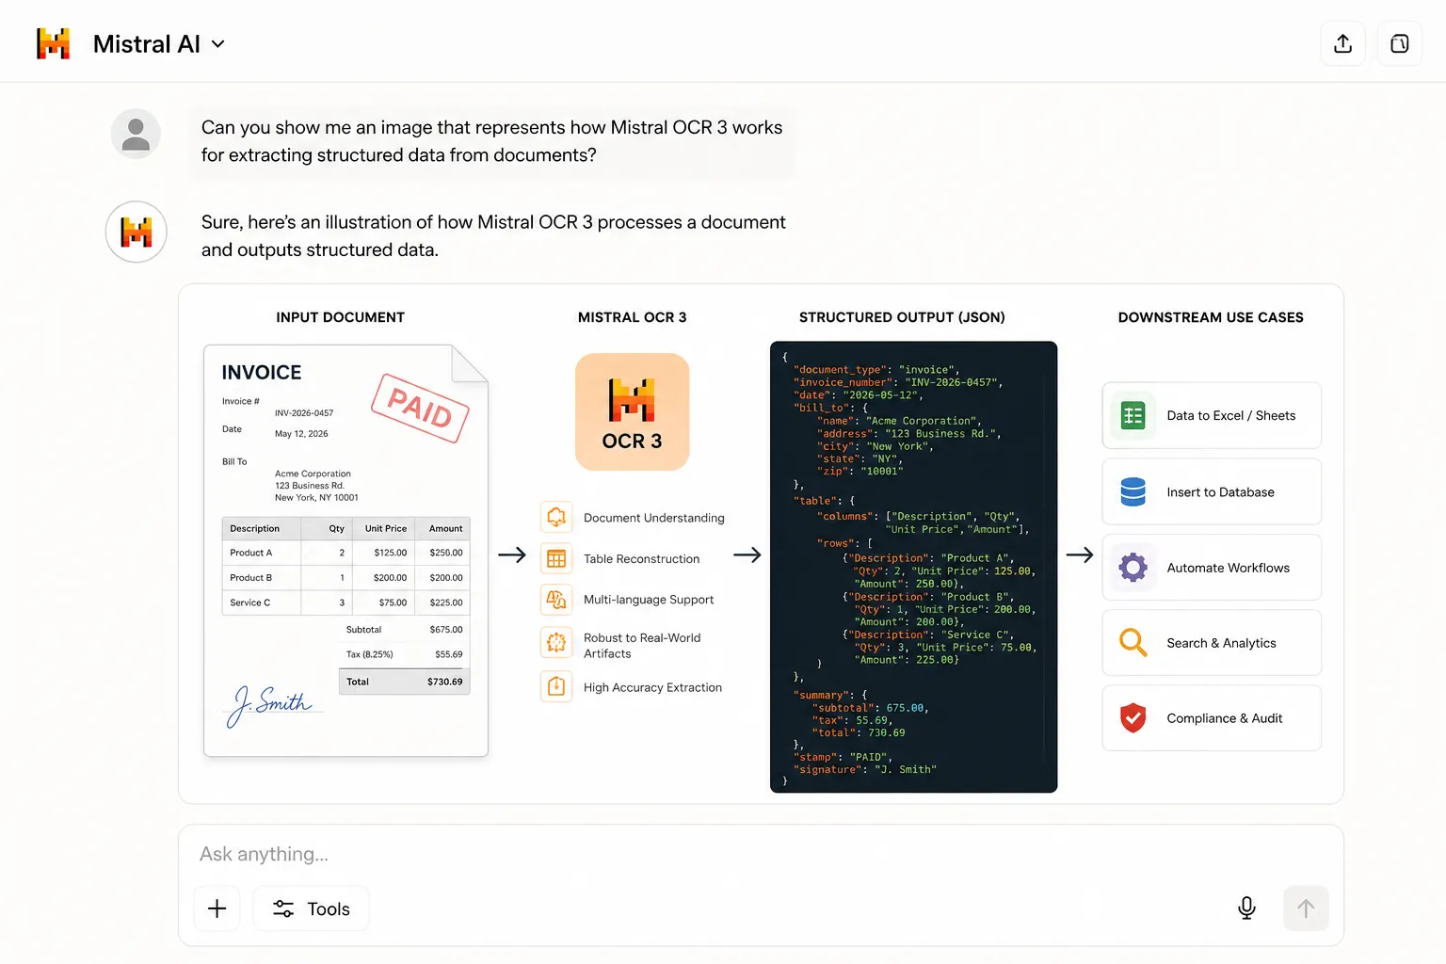1446x964 pixels.
Task: Click the High Accuracy Extraction icon
Action: coord(556,686)
